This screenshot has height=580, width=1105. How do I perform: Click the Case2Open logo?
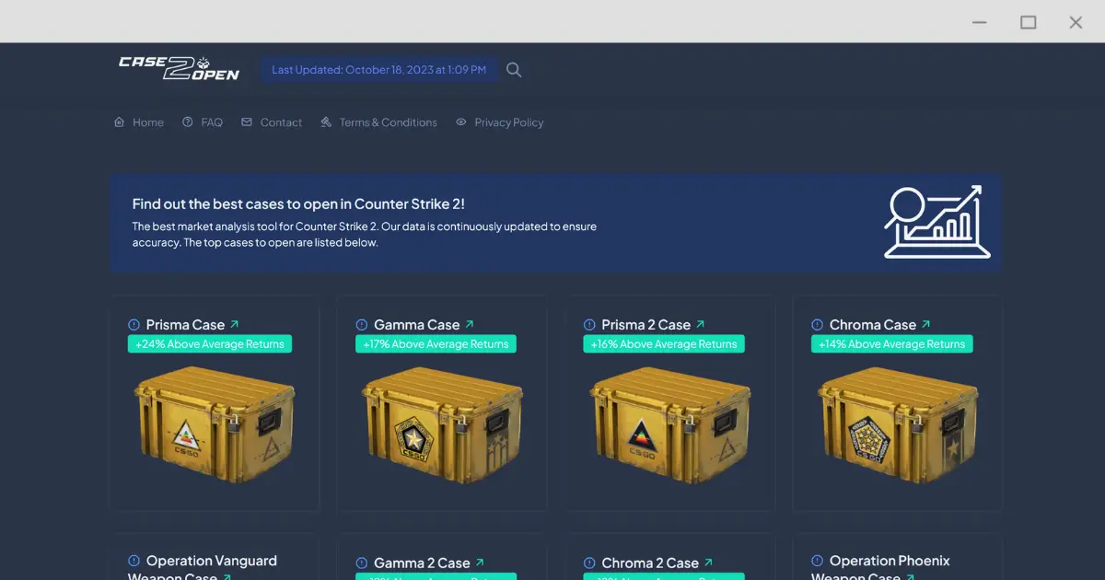(x=178, y=68)
